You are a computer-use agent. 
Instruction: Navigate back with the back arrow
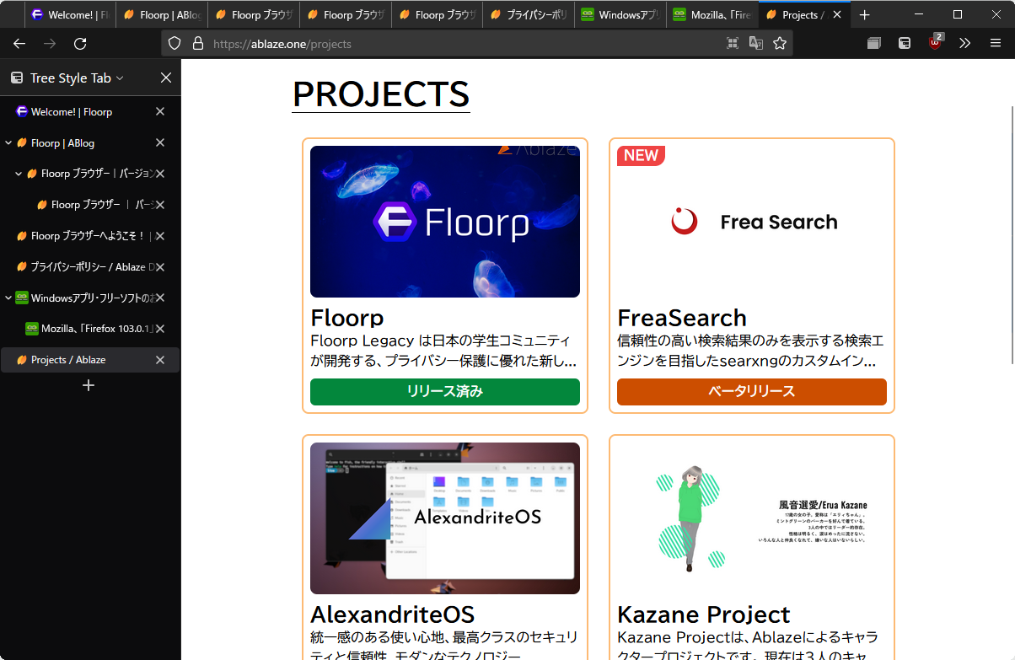(x=19, y=43)
